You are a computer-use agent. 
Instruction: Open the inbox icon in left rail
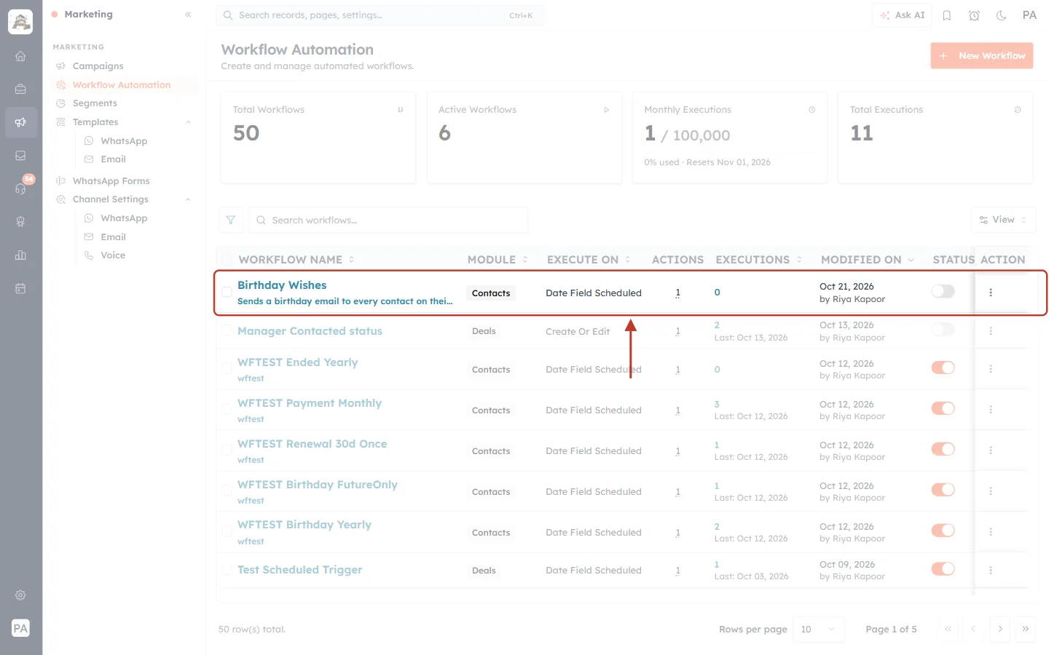20,156
